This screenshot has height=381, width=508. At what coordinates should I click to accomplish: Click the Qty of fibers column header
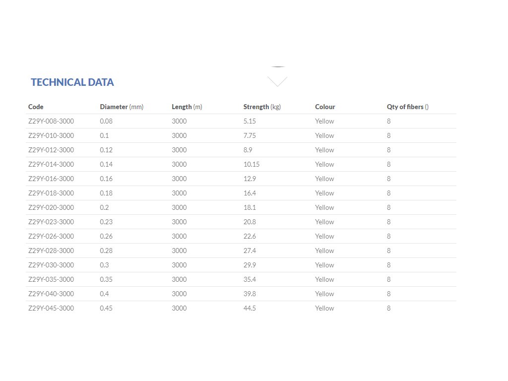pos(407,107)
